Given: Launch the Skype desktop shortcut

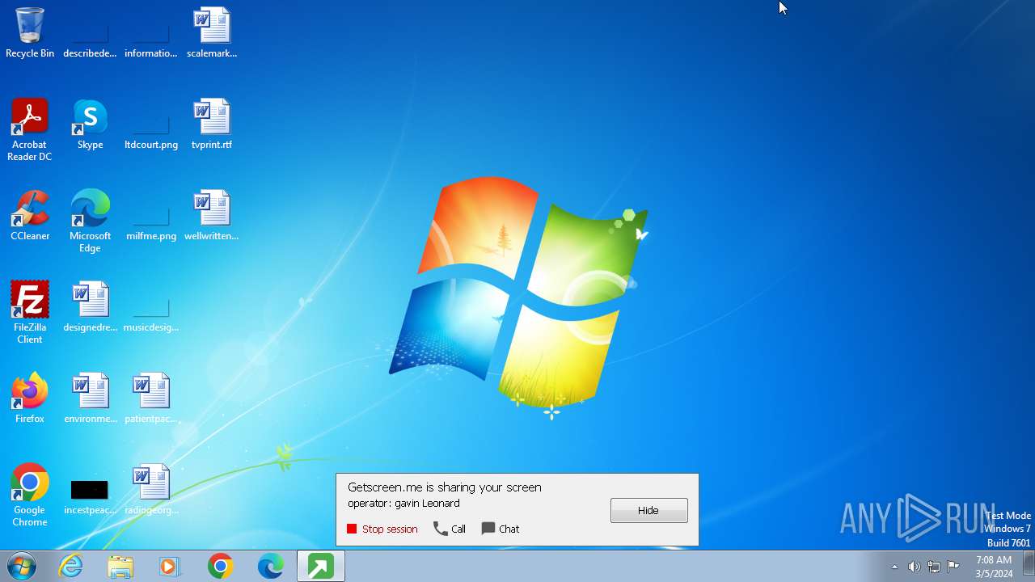Looking at the screenshot, I should tap(90, 124).
